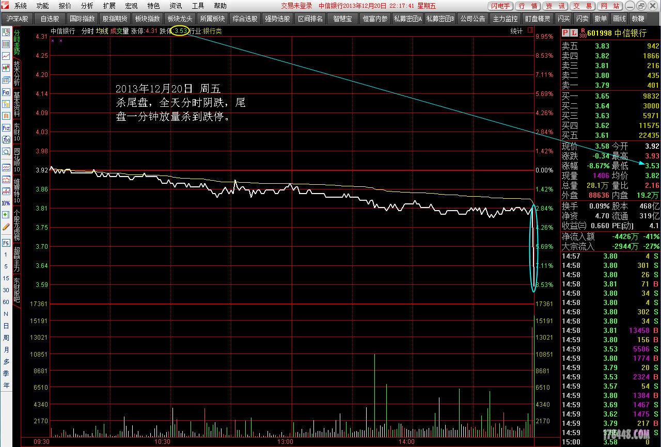Open the 同花顺10 vertical tab
The image size is (661, 447).
click(x=17, y=160)
